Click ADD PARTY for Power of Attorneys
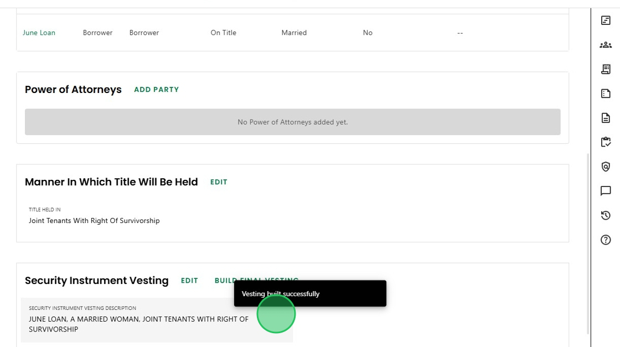 click(156, 90)
